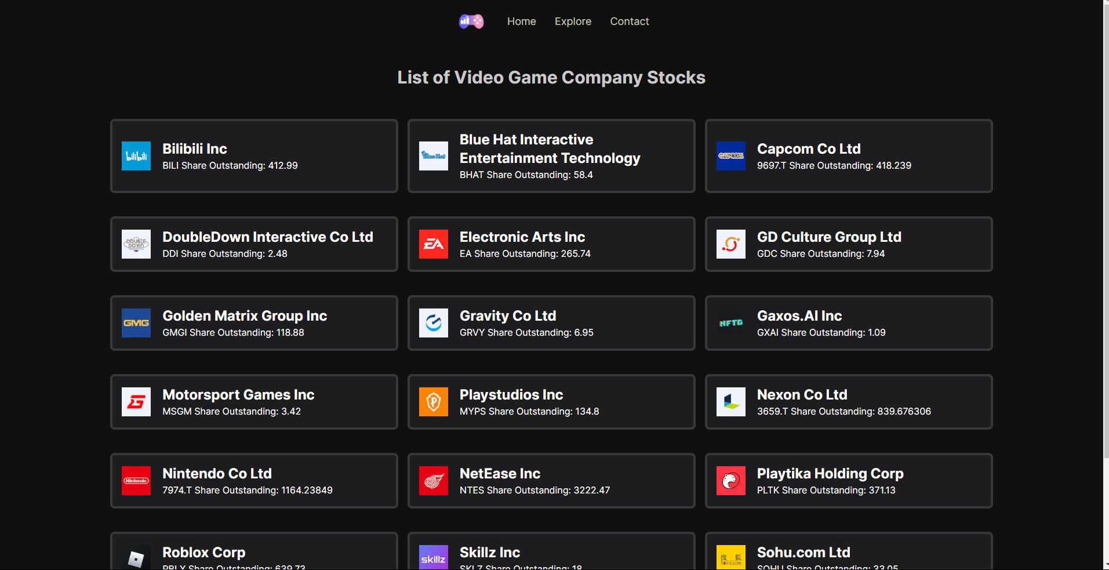Open DoubleDown Interactive Co Ltd title

[x=268, y=237]
